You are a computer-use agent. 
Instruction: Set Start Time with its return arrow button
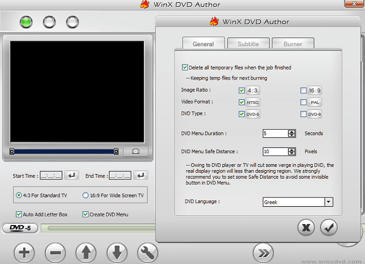72,176
